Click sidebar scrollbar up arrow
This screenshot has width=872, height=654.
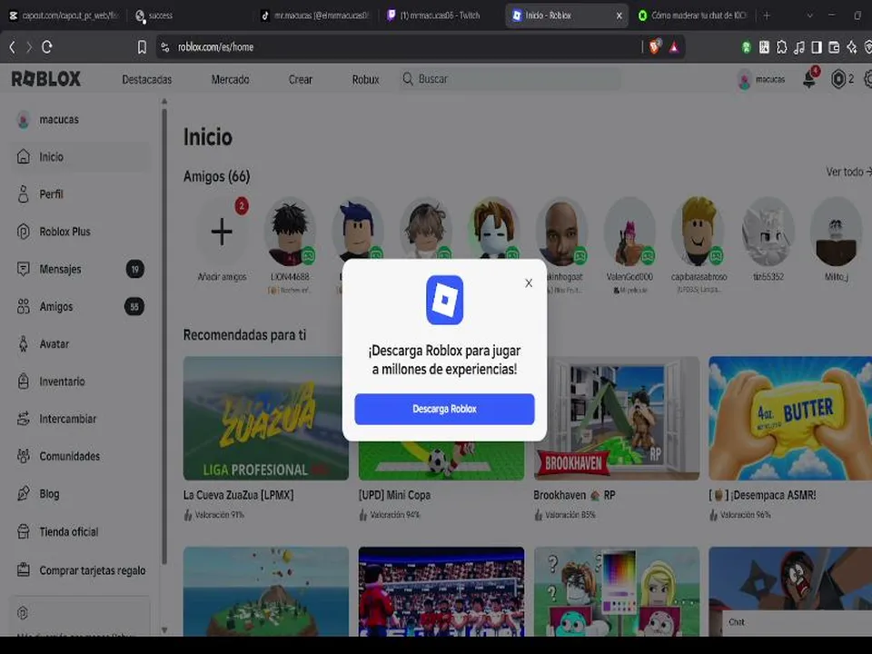pos(164,101)
